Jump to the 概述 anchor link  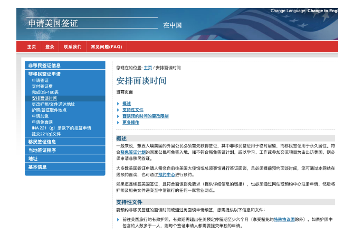(x=127, y=104)
